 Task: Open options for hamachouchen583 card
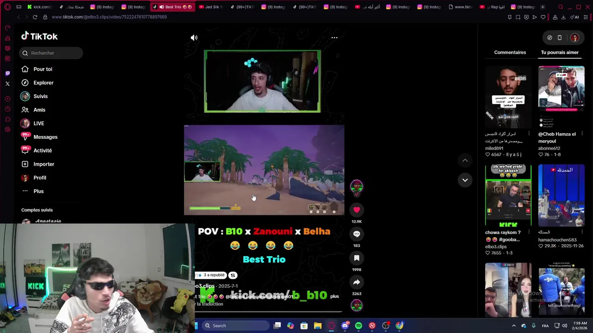[x=582, y=232]
